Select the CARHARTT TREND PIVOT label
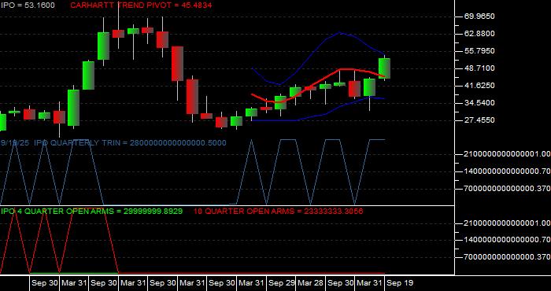Screen dimensions: 551x291 tap(141, 6)
